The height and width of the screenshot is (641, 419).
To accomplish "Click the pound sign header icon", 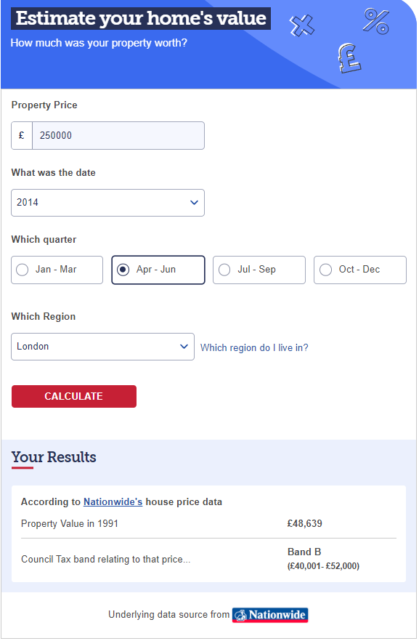I will 349,58.
